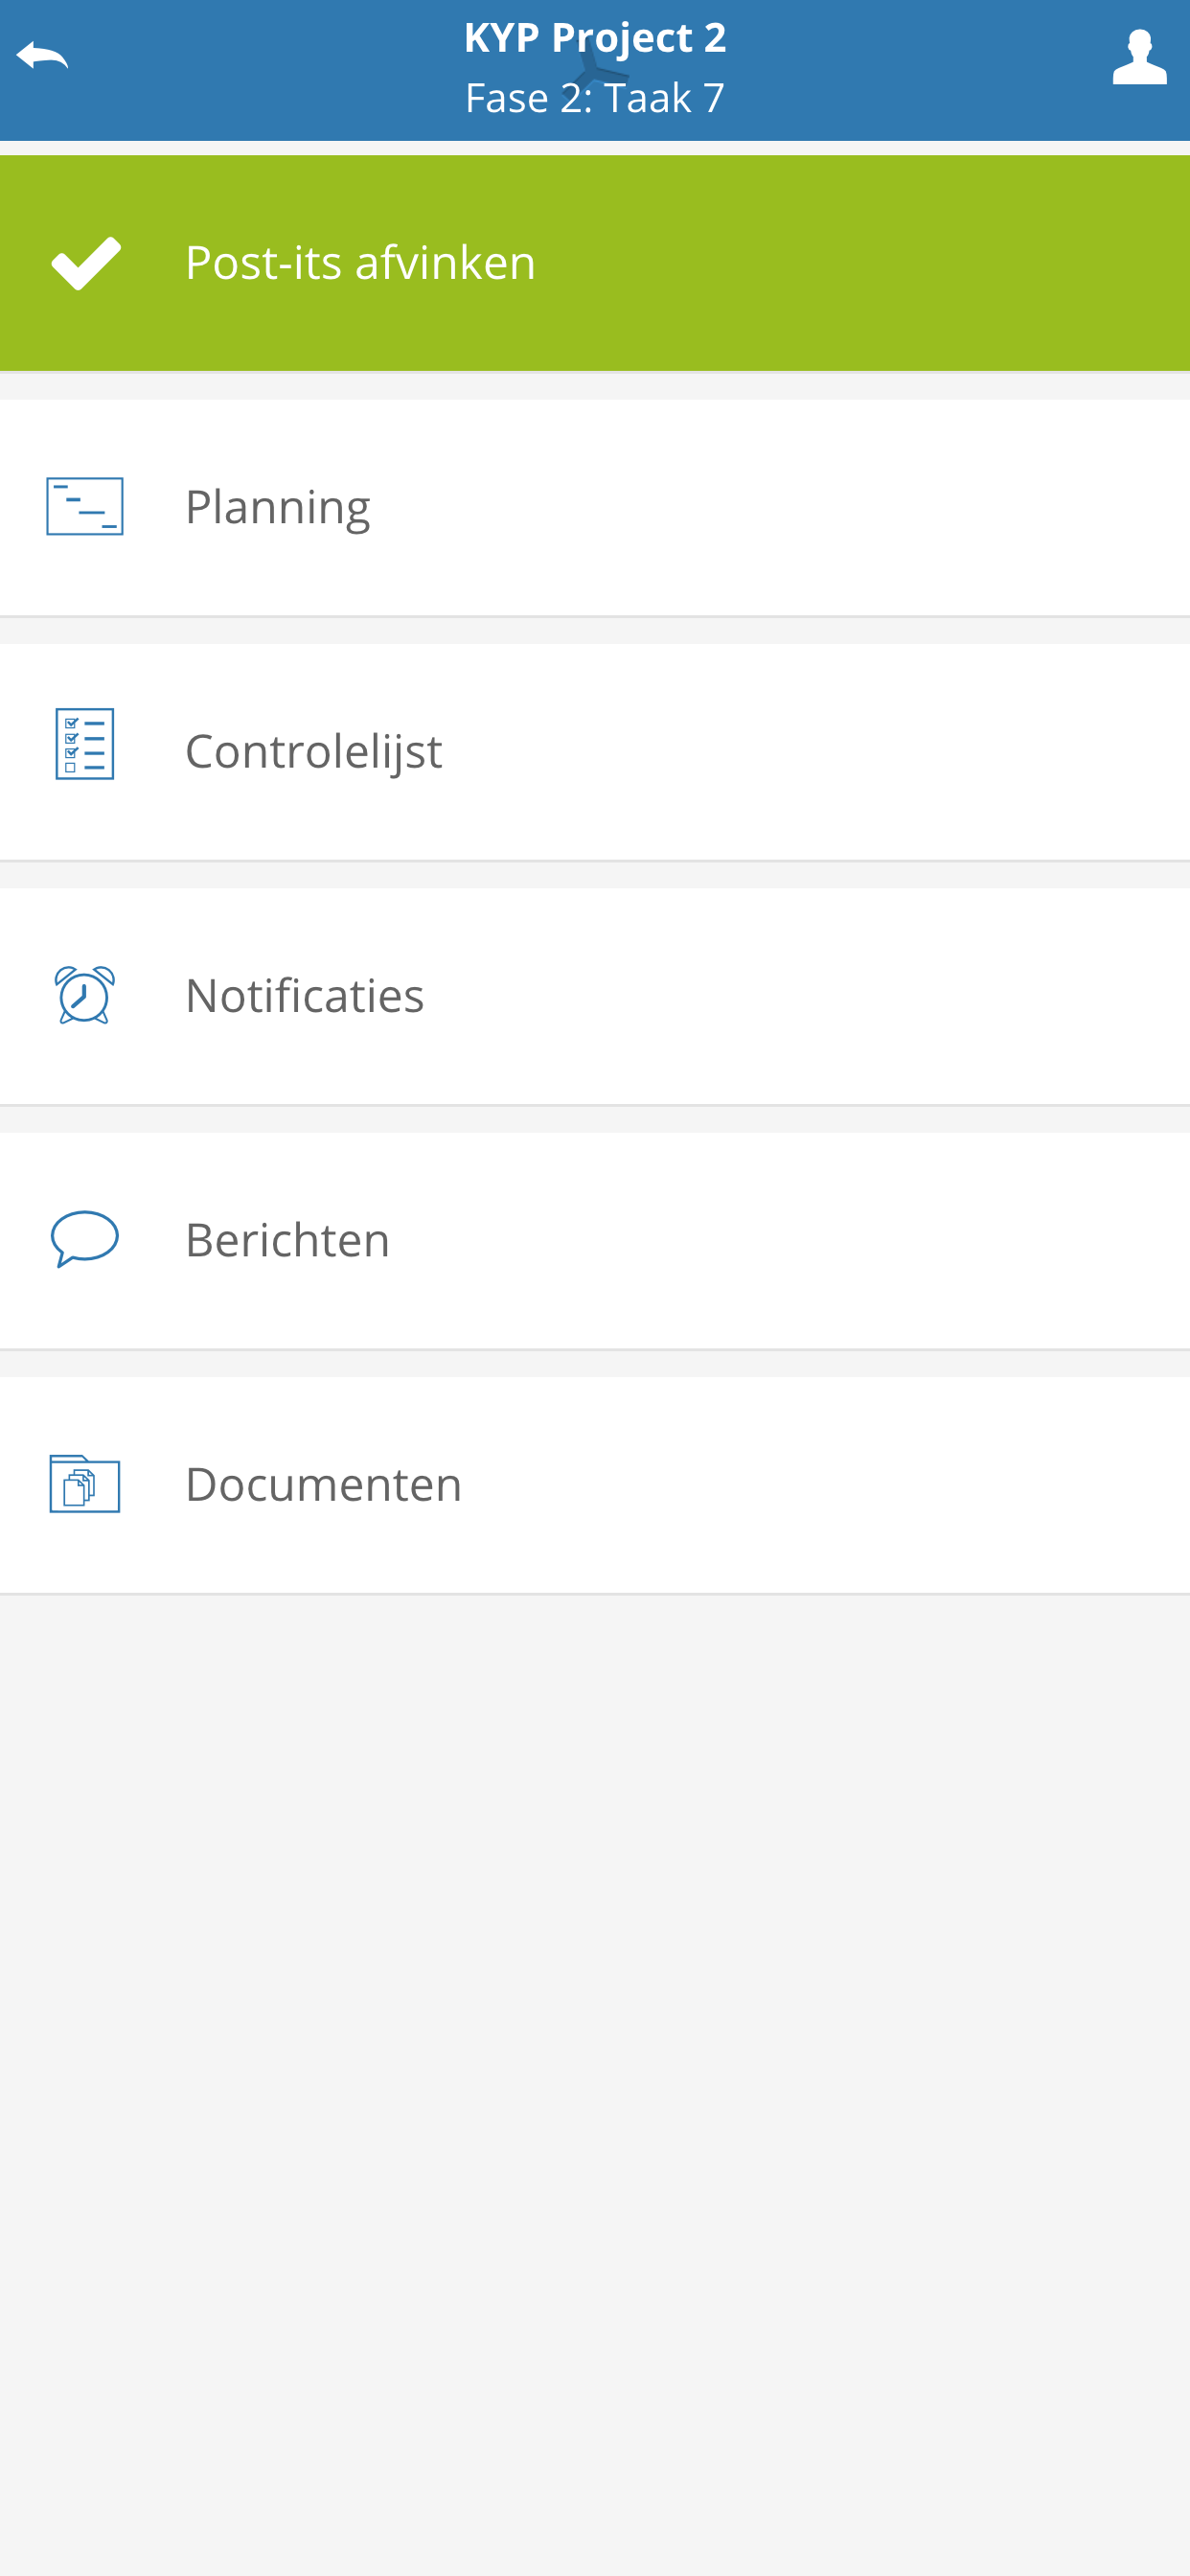Viewport: 1190px width, 2576px height.
Task: Open the user profile icon
Action: pyautogui.click(x=1139, y=57)
